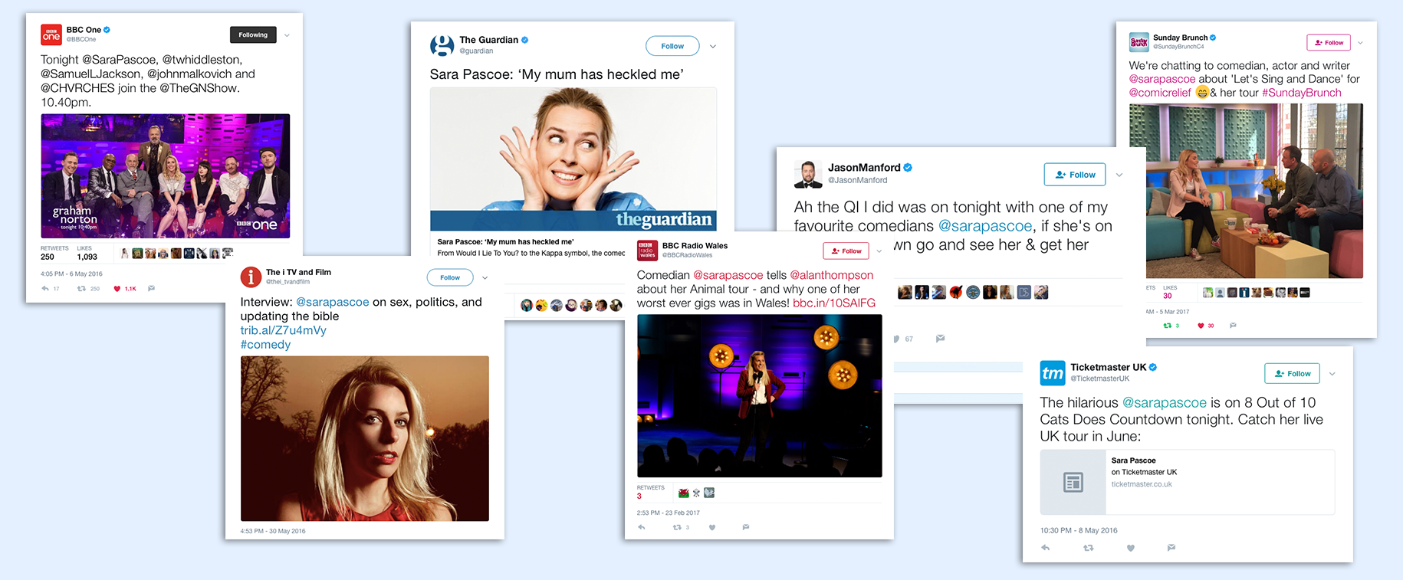Viewport: 1403px width, 580px height.
Task: Click BBC One's verified badge
Action: click(107, 30)
